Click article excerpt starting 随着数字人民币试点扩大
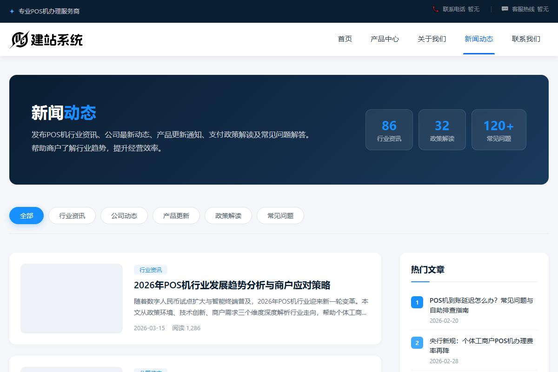 [x=251, y=307]
